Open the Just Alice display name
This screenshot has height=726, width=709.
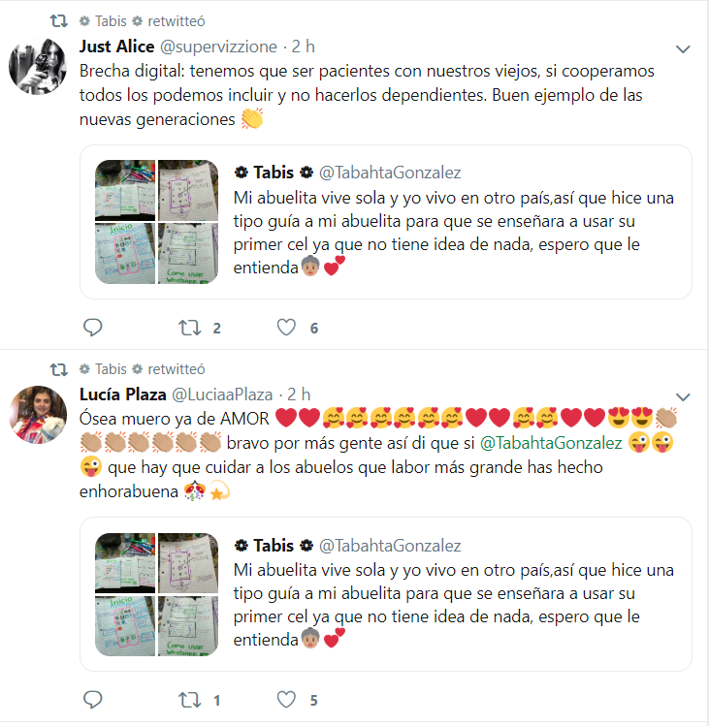pos(116,47)
